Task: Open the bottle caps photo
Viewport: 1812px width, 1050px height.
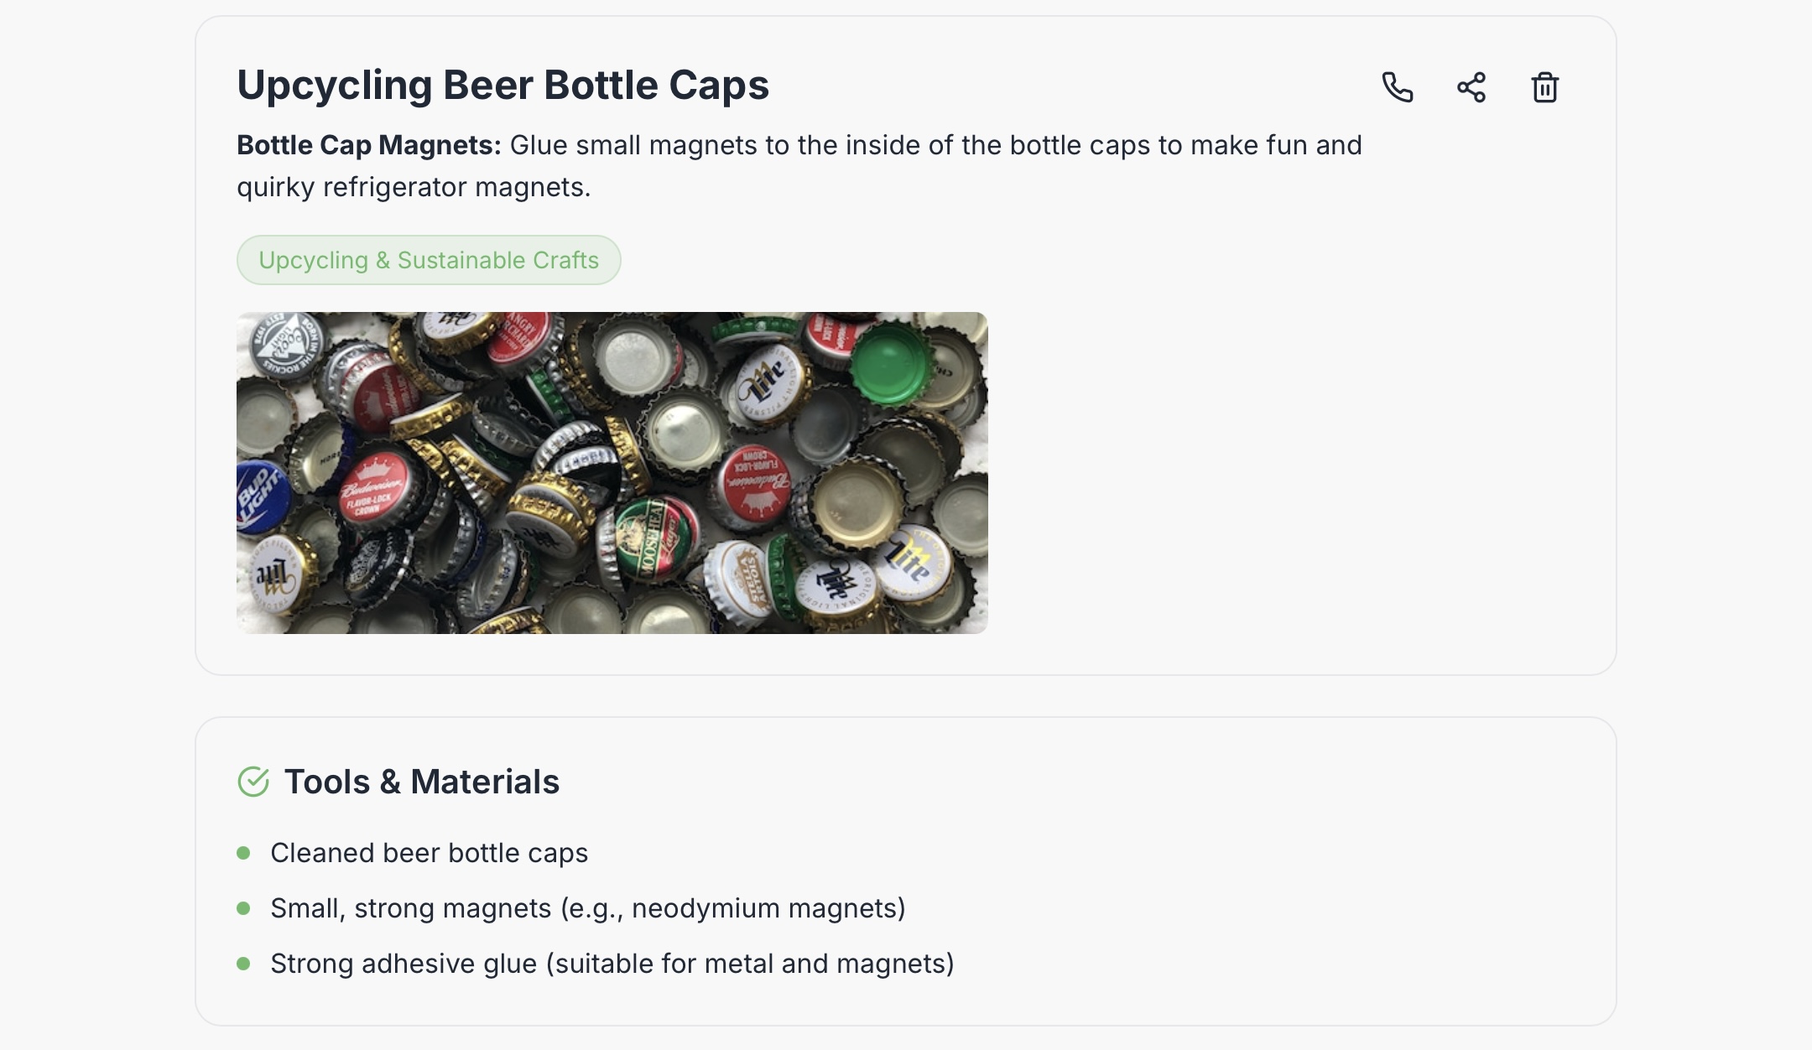Action: [612, 472]
